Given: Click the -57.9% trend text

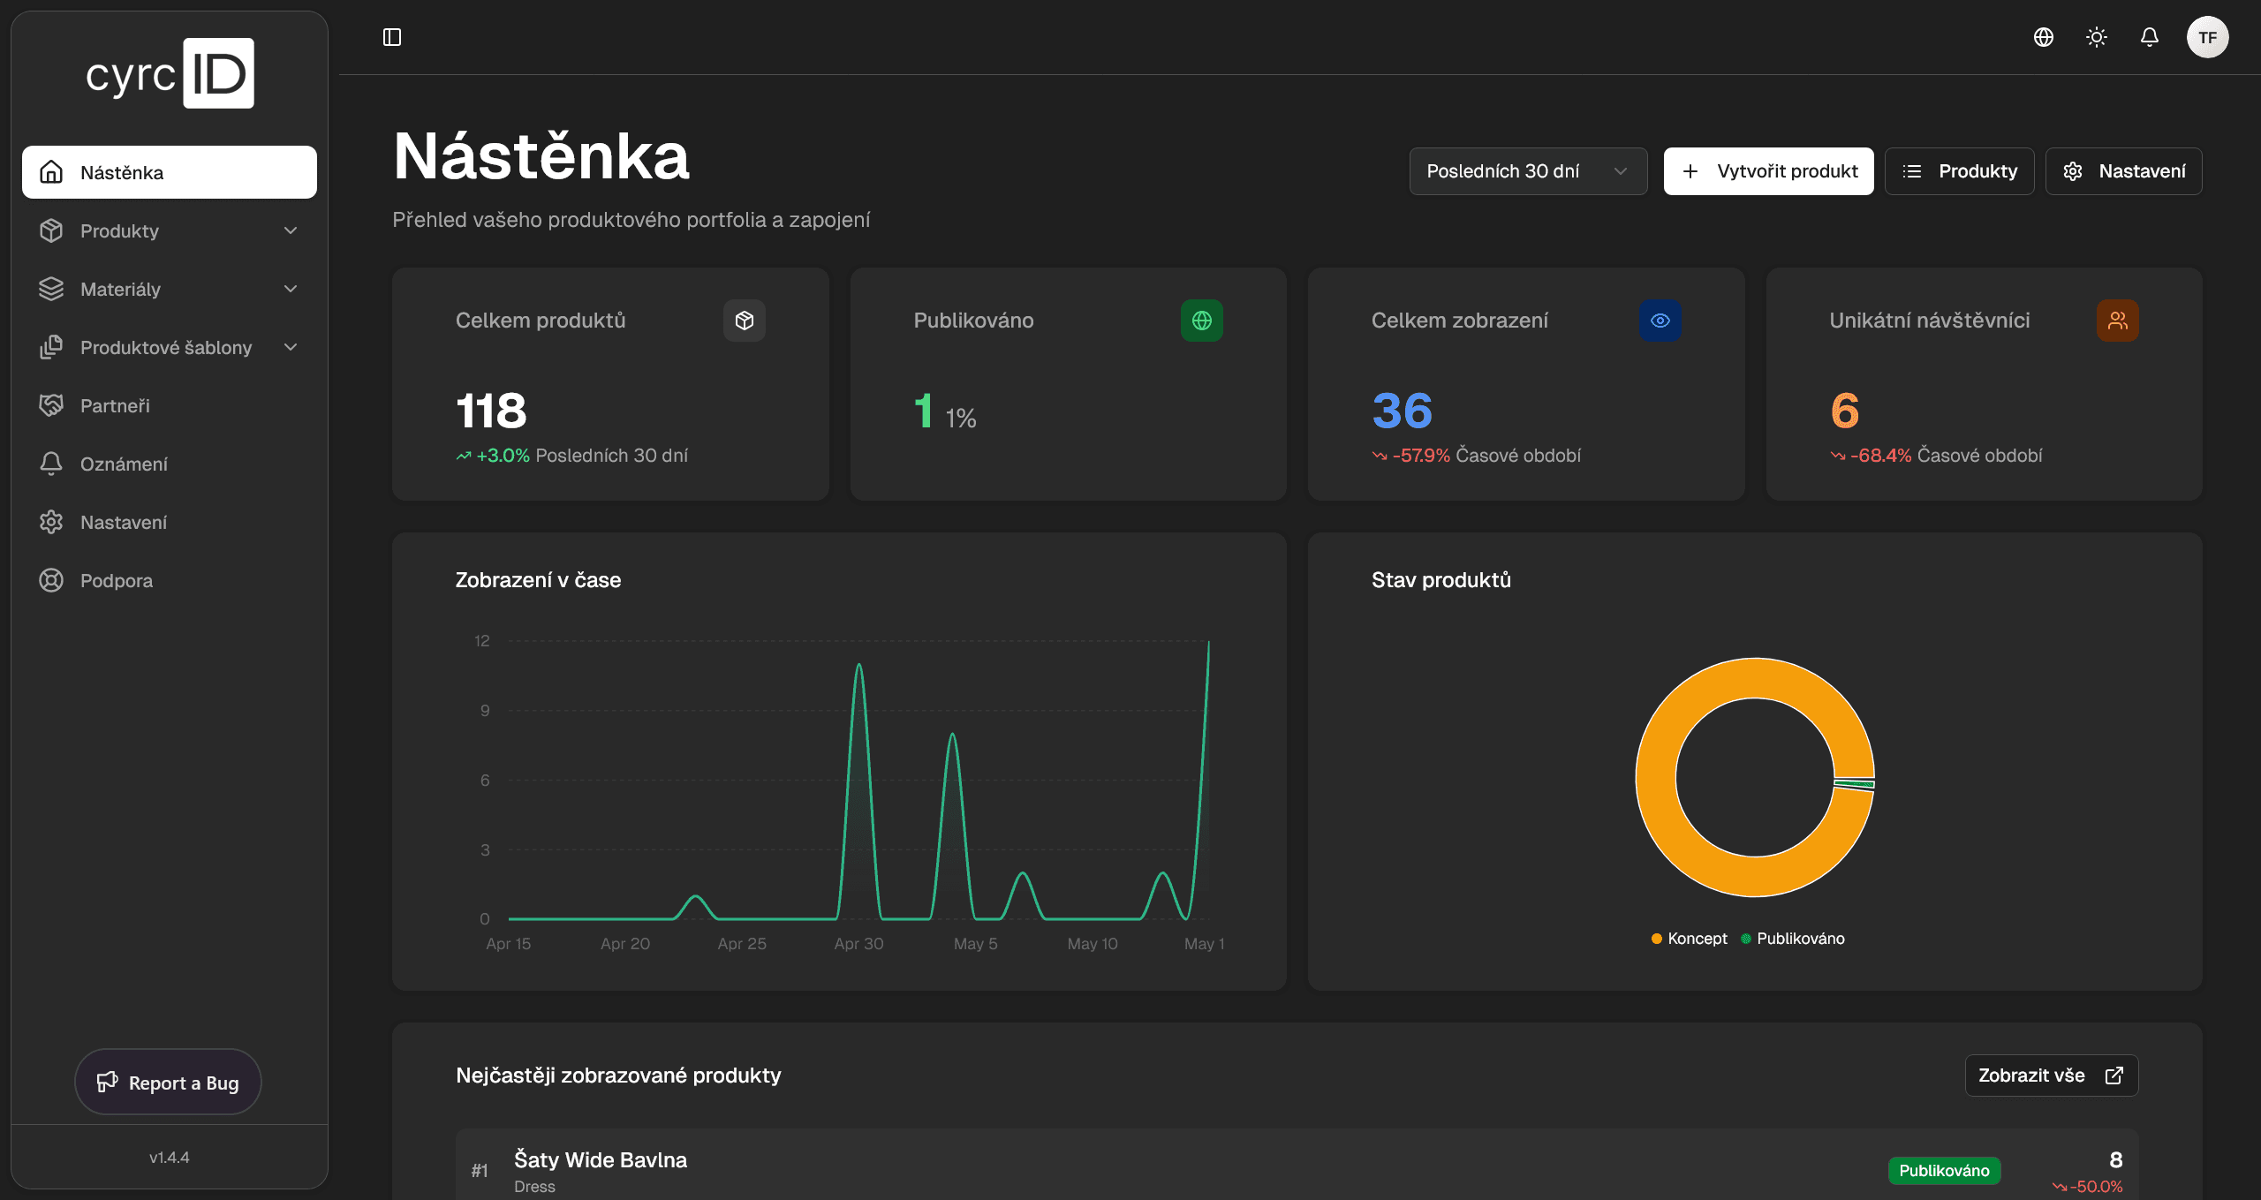Looking at the screenshot, I should tap(1421, 456).
